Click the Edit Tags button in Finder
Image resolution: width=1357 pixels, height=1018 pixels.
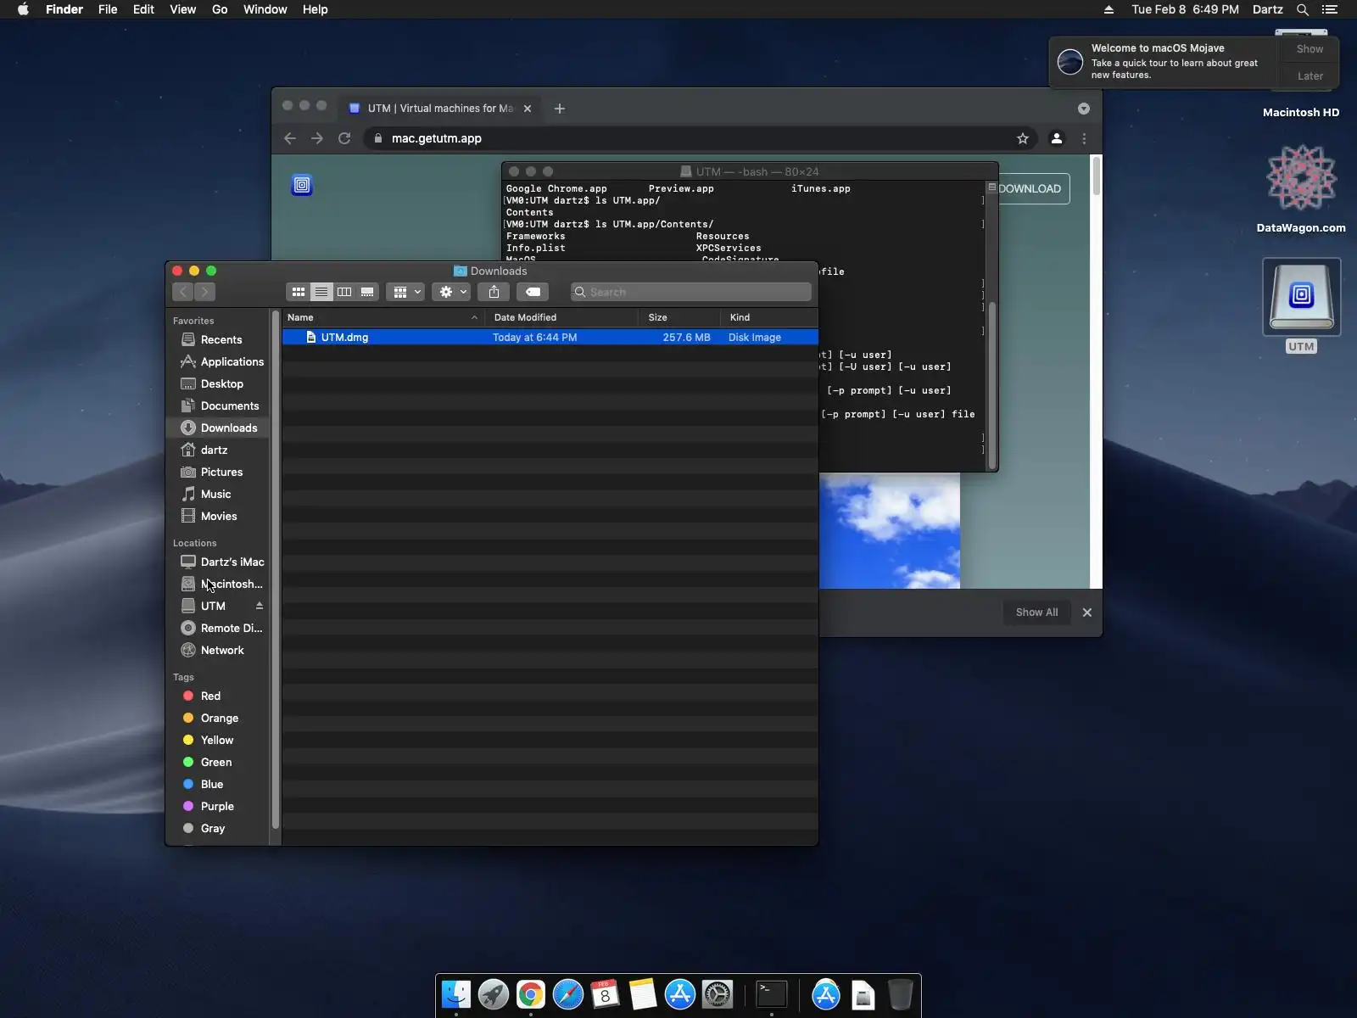(533, 292)
